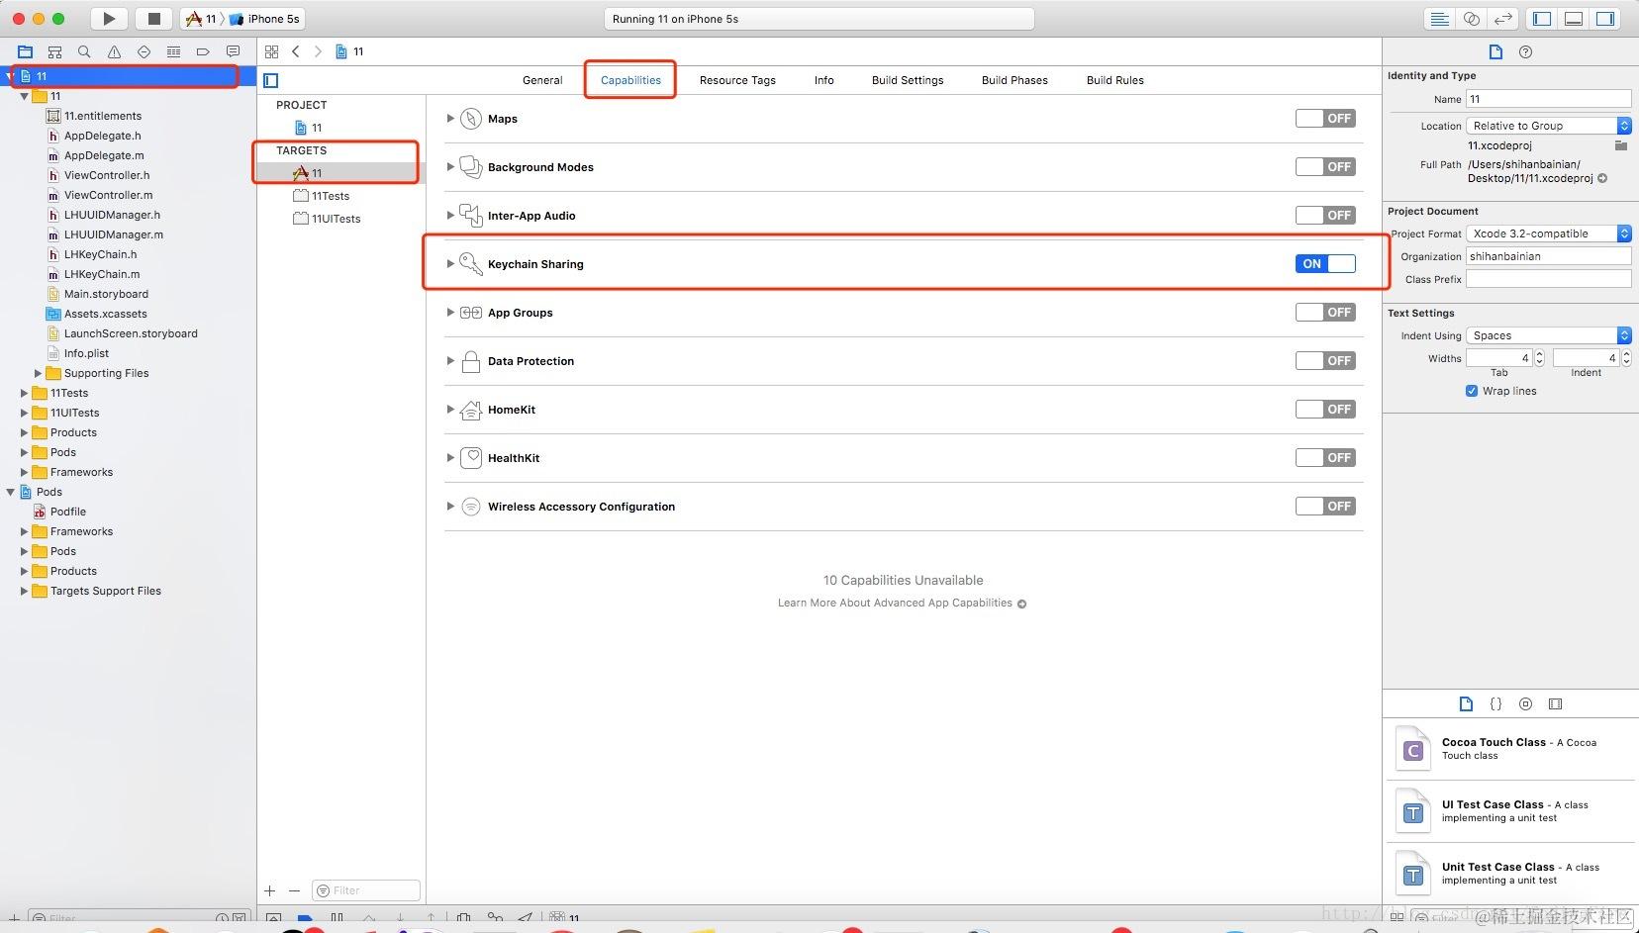Viewport: 1639px width, 933px height.
Task: Open the Breakpoint navigator
Action: [204, 51]
